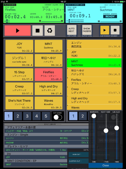Stop audition of next standby
Image resolution: width=126 pixels, height=169 pixels.
tap(115, 30)
